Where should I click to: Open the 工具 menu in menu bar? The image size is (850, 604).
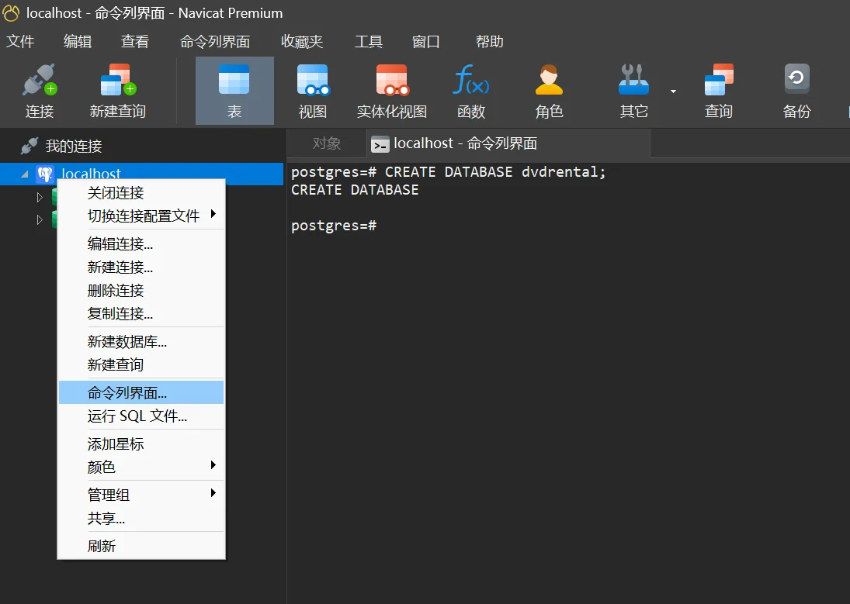(369, 42)
